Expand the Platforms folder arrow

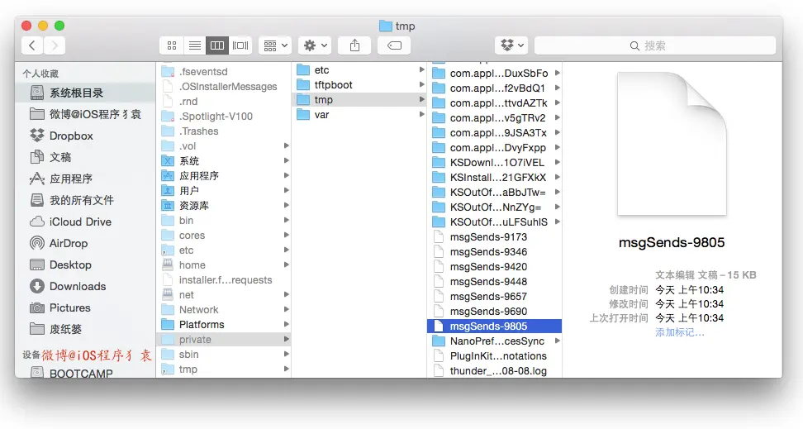(x=287, y=325)
